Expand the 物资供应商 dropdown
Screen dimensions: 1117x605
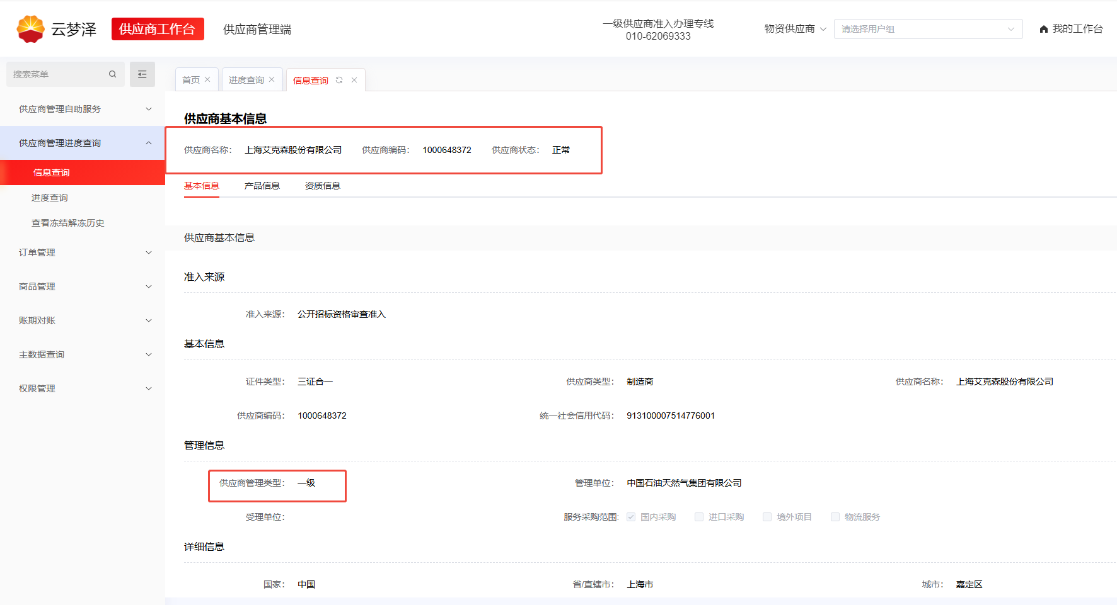tap(795, 29)
